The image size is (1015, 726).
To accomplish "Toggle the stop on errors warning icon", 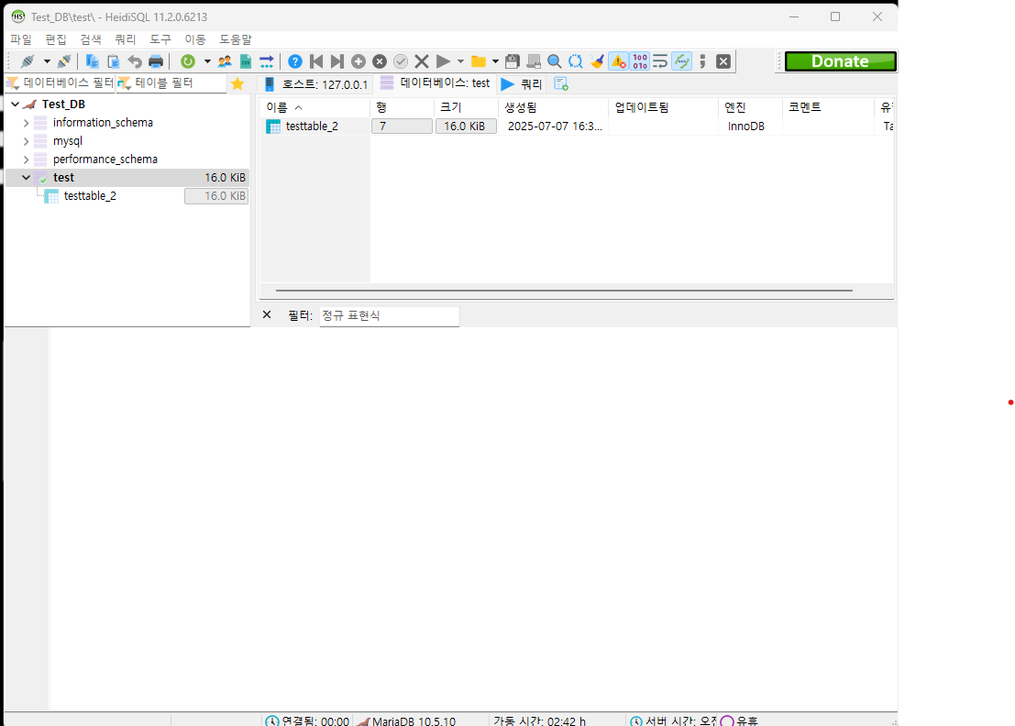I will coord(618,61).
